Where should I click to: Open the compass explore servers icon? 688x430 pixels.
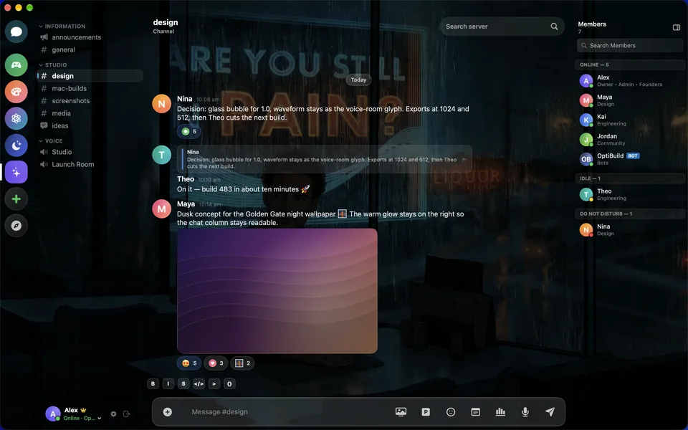click(16, 226)
